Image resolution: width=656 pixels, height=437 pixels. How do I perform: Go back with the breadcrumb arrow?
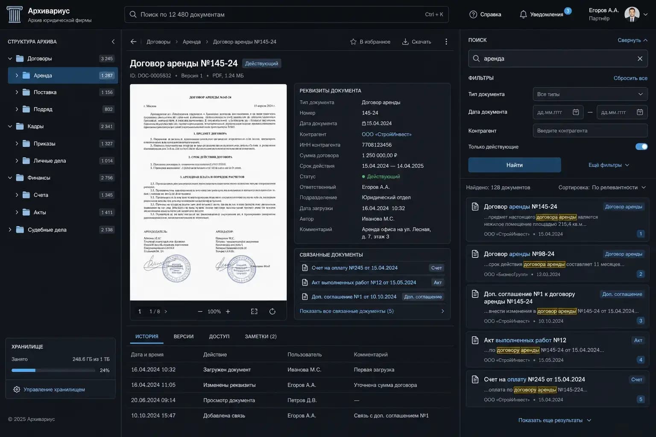coord(134,42)
